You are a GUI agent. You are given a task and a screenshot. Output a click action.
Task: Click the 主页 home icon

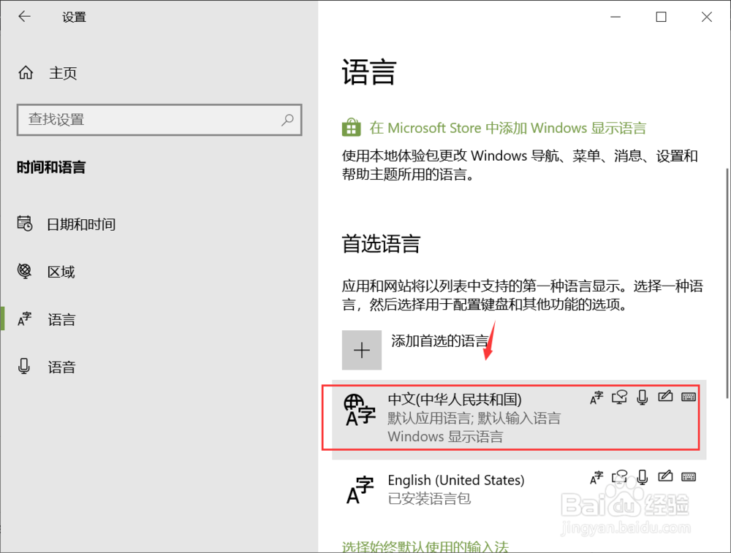pyautogui.click(x=26, y=72)
